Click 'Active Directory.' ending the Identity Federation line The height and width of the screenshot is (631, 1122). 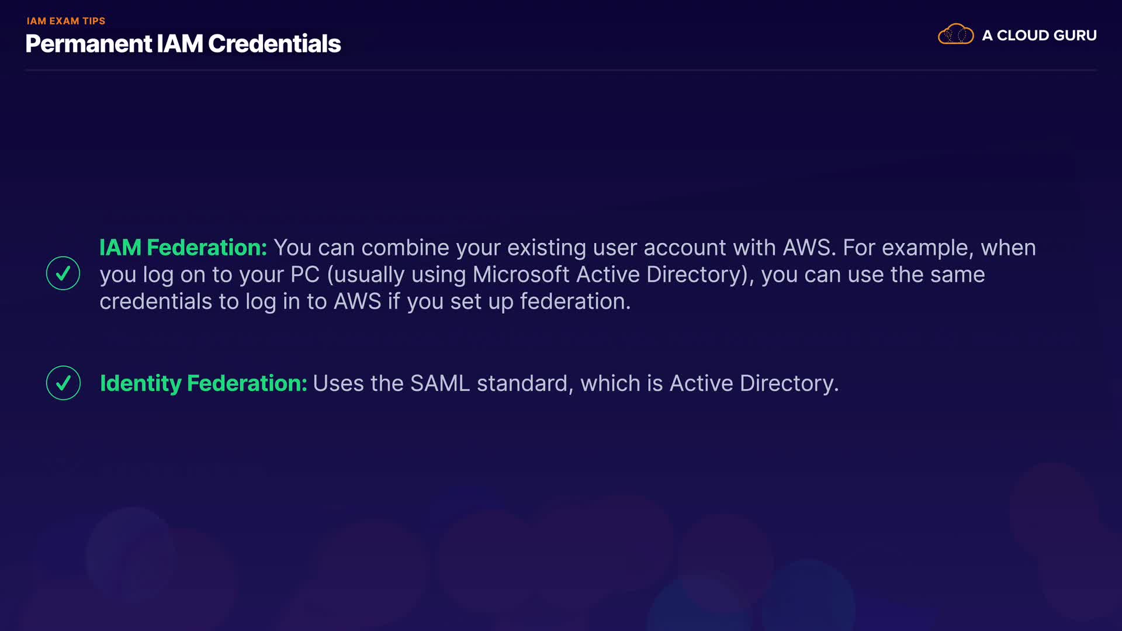coord(754,383)
